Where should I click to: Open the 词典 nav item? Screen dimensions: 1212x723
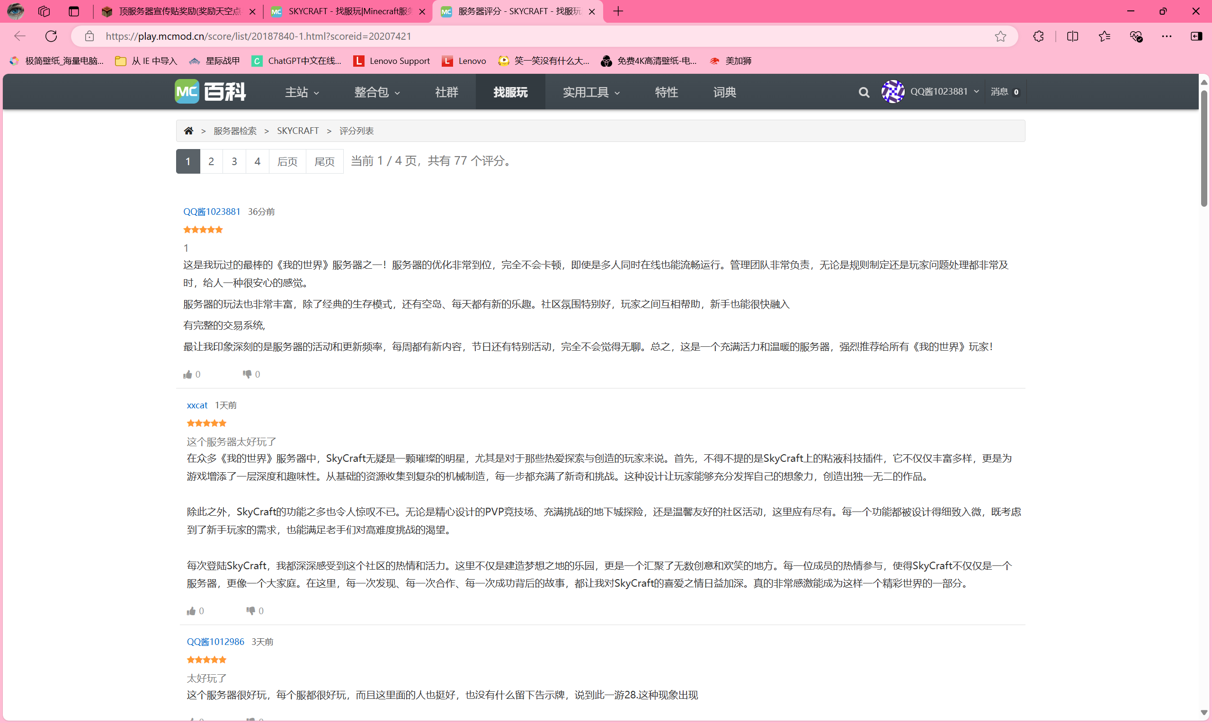724,92
